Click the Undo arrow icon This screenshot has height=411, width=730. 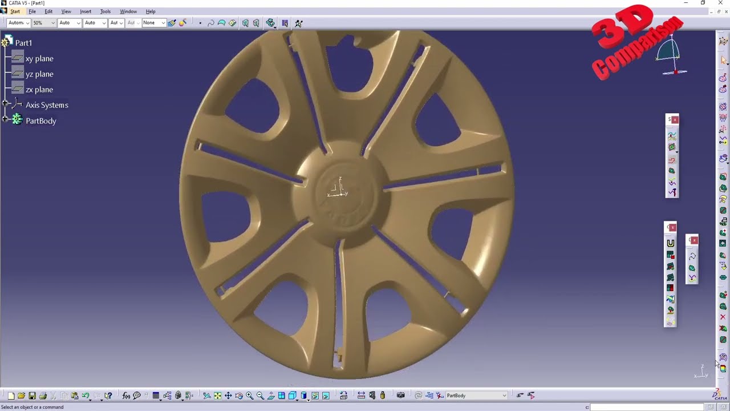click(x=86, y=396)
